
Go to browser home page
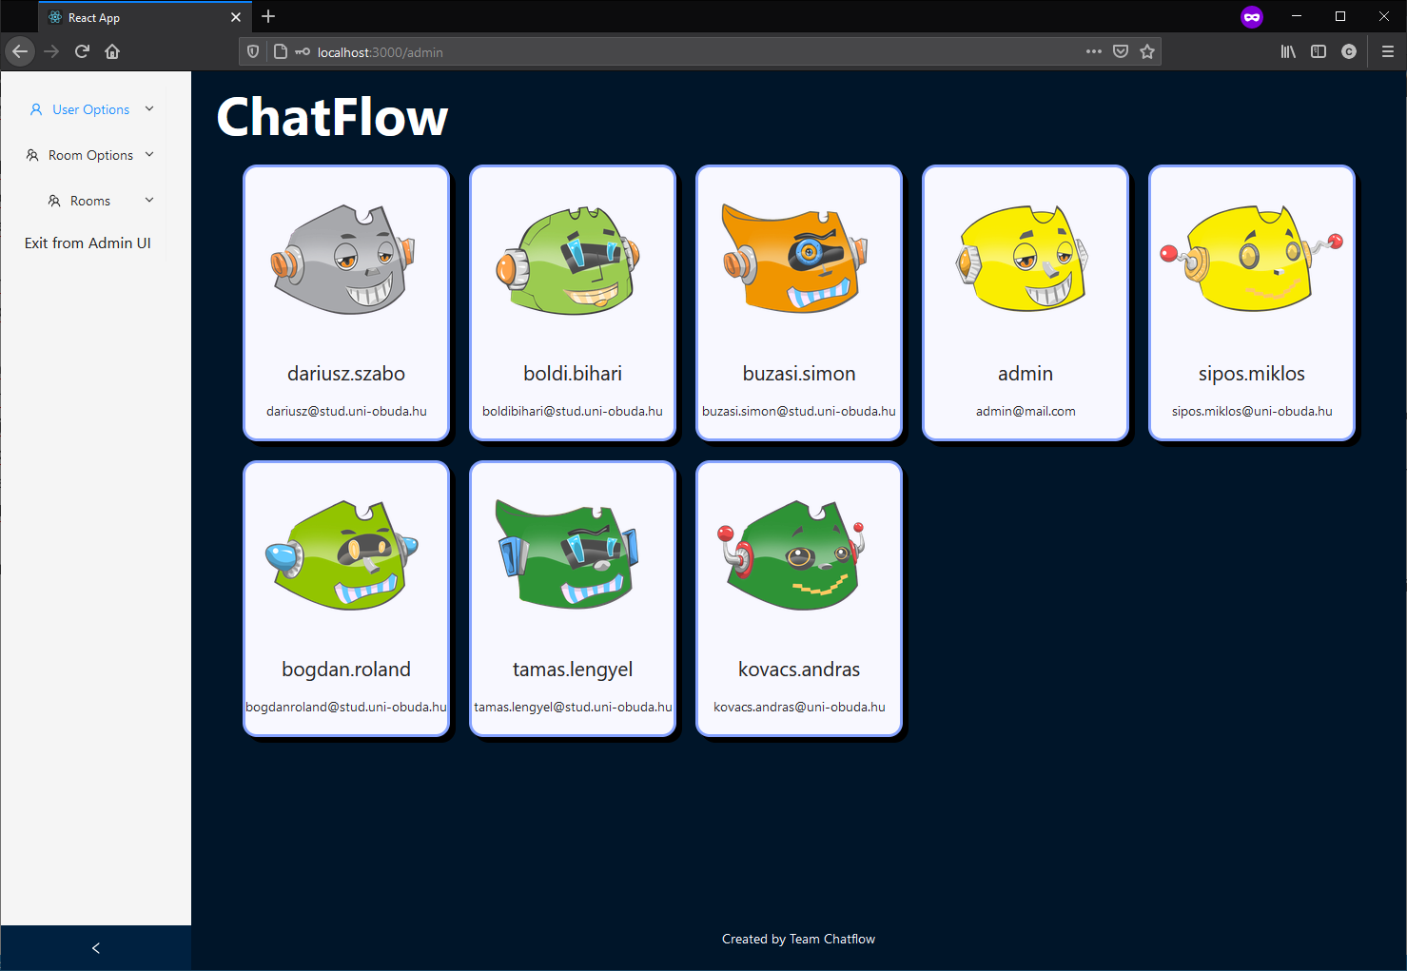point(112,51)
